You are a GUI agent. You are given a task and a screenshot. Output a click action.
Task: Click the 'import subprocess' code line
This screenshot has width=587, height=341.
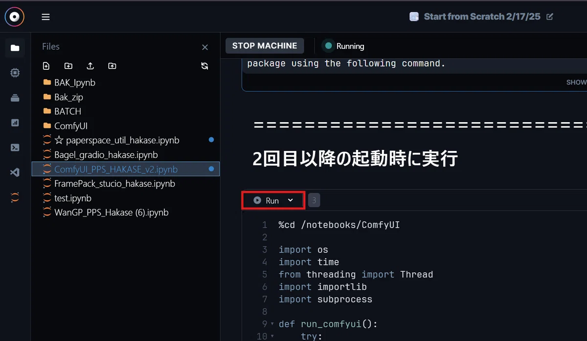tap(325, 299)
